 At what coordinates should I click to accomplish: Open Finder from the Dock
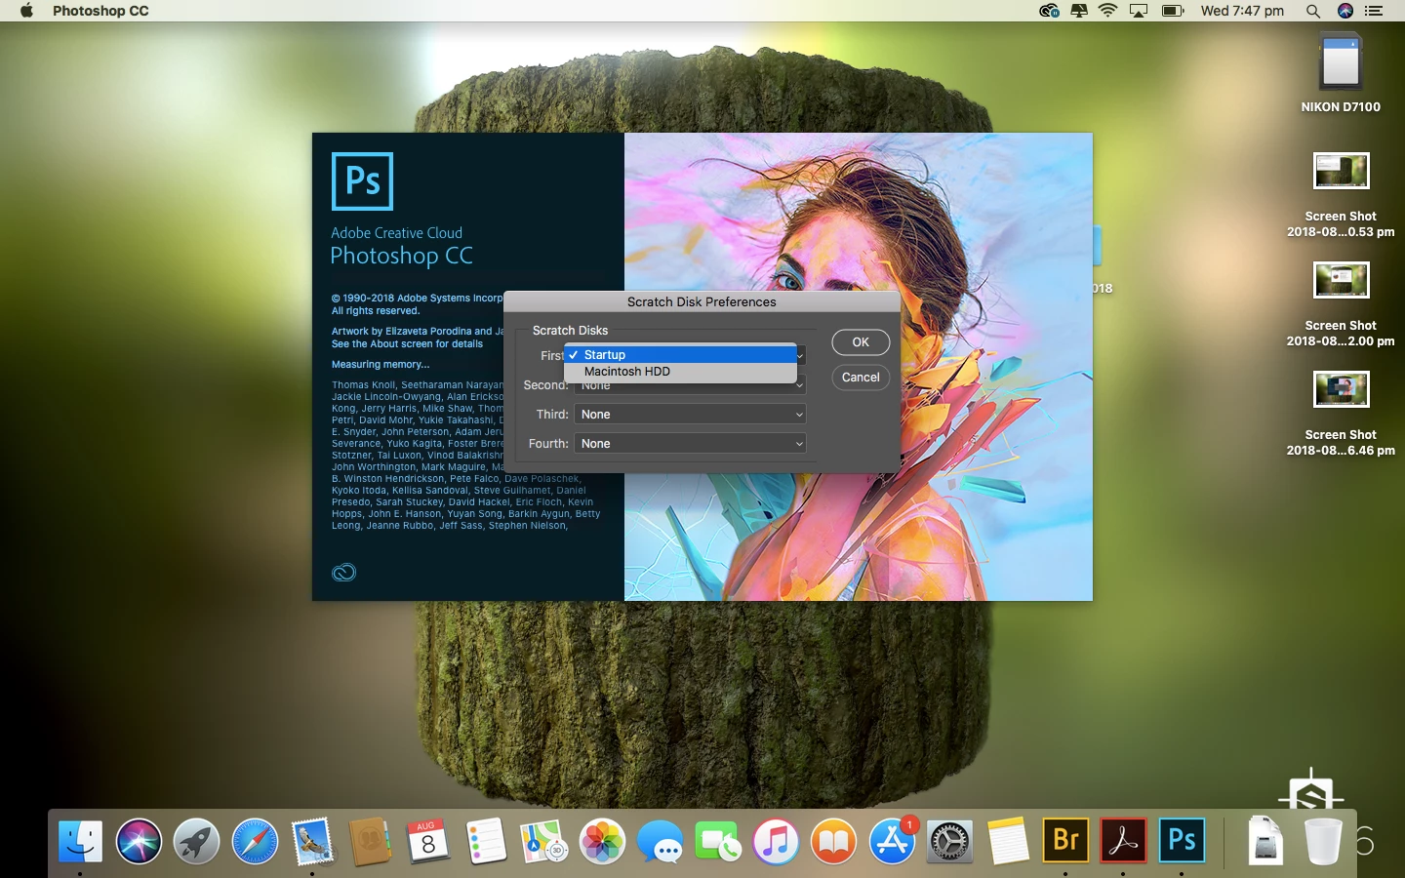click(80, 841)
